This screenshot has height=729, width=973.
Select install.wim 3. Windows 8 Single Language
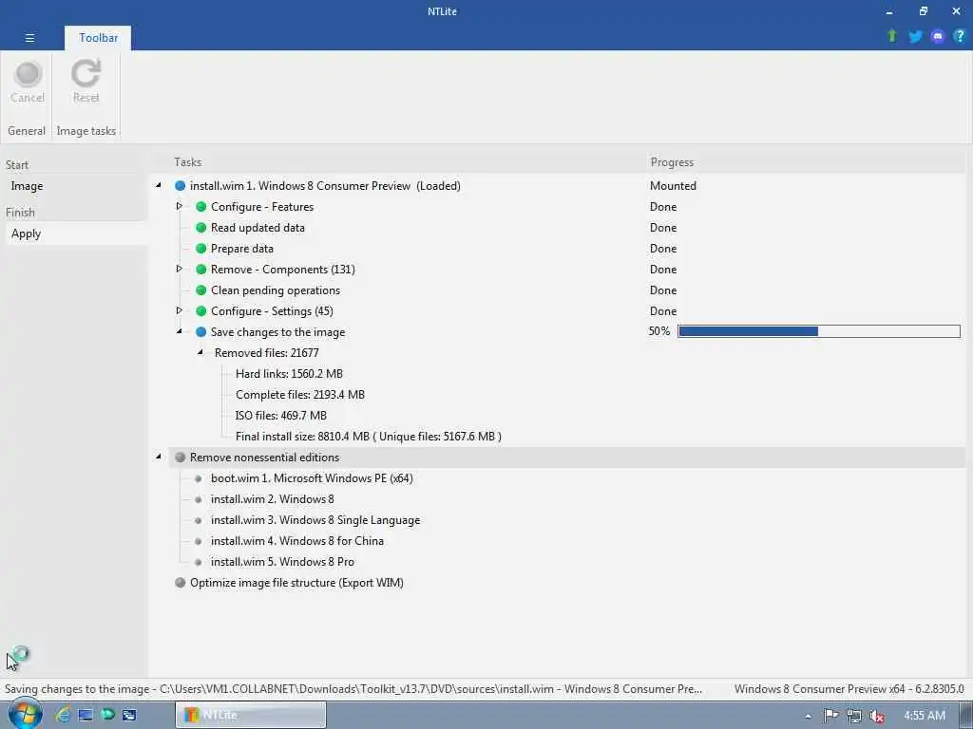[315, 519]
